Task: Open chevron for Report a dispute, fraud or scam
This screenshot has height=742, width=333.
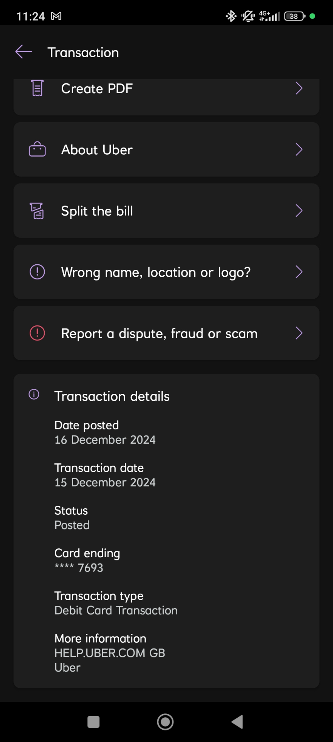Action: tap(299, 333)
